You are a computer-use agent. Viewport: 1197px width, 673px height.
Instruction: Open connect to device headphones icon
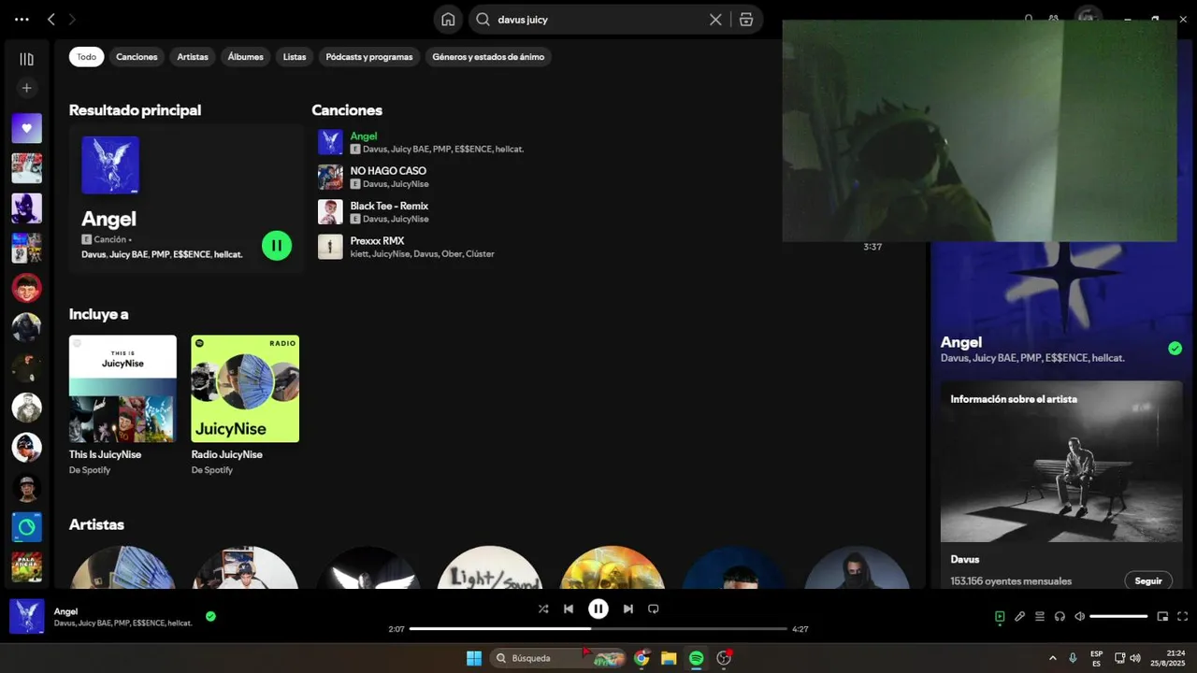tap(1060, 616)
